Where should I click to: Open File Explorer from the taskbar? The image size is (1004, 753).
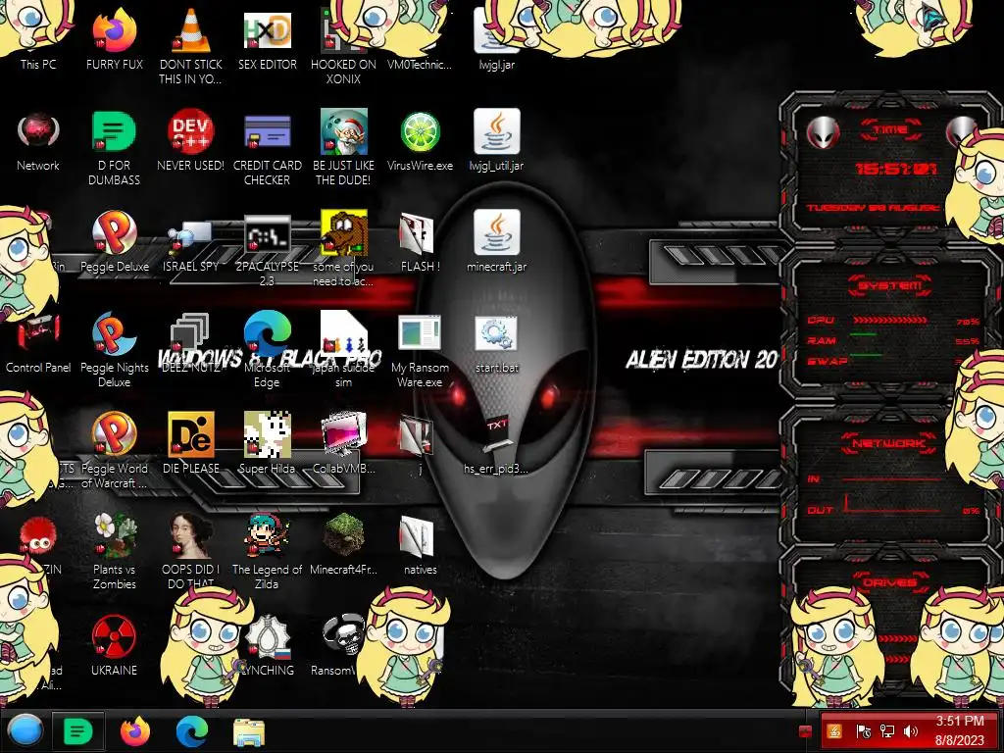(248, 732)
